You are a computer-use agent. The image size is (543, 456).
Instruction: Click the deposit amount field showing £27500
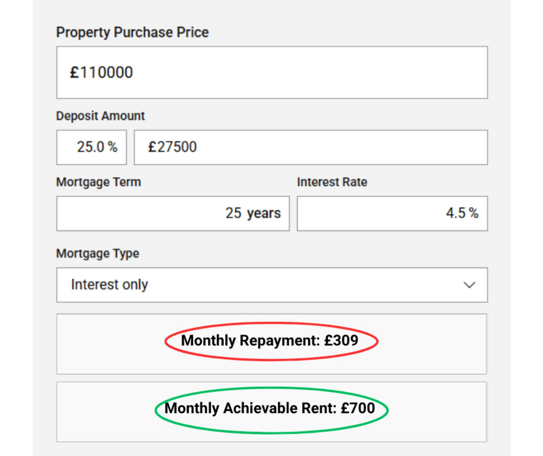click(x=310, y=147)
